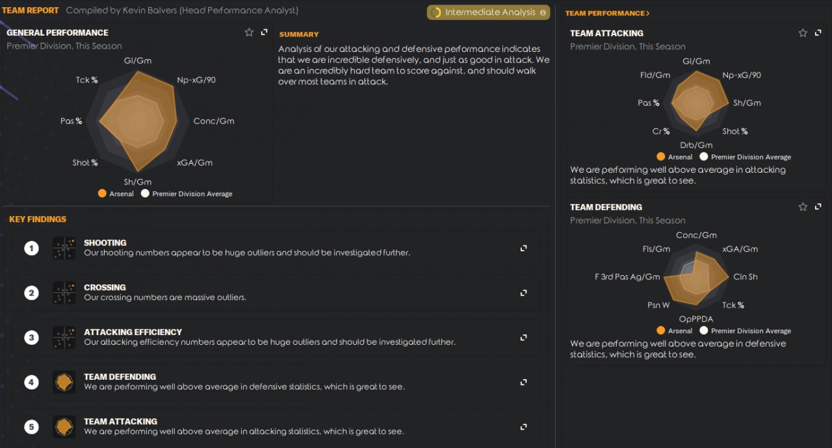Click the General Performance radar chart

(x=138, y=121)
